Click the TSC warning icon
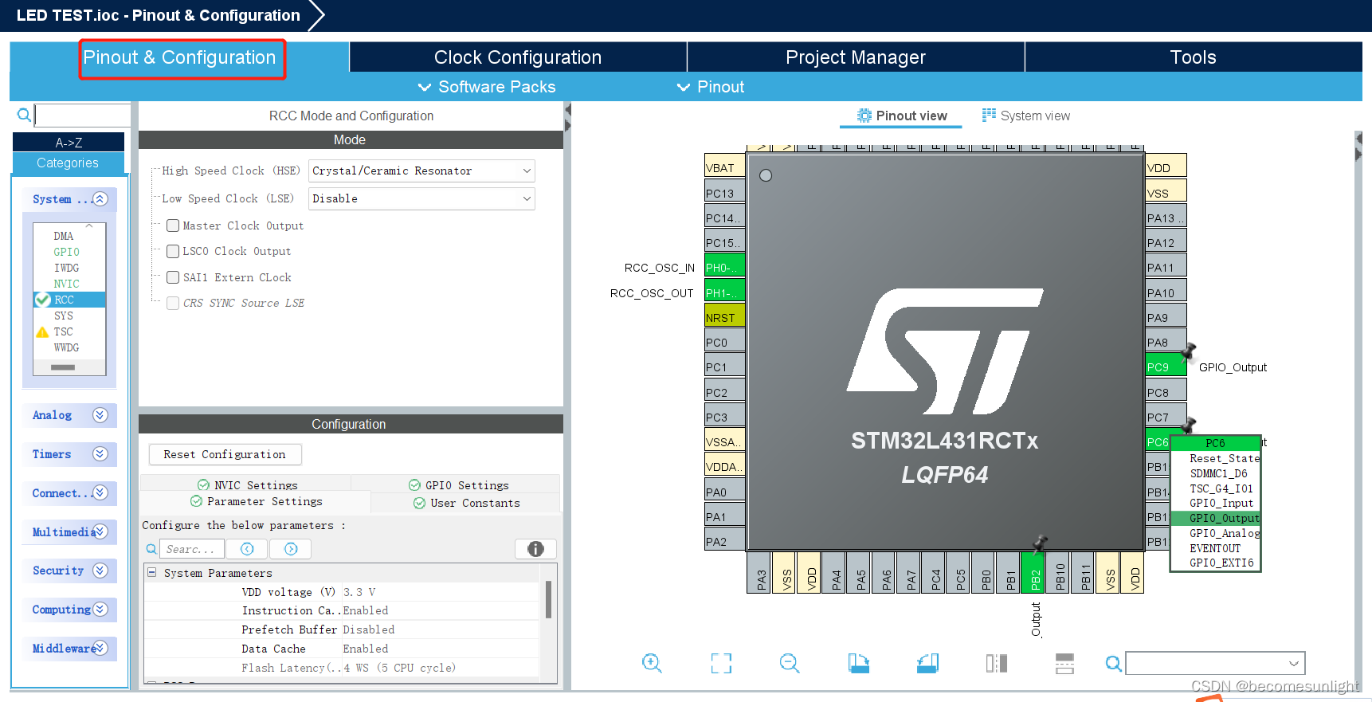The width and height of the screenshot is (1372, 702). pos(42,331)
